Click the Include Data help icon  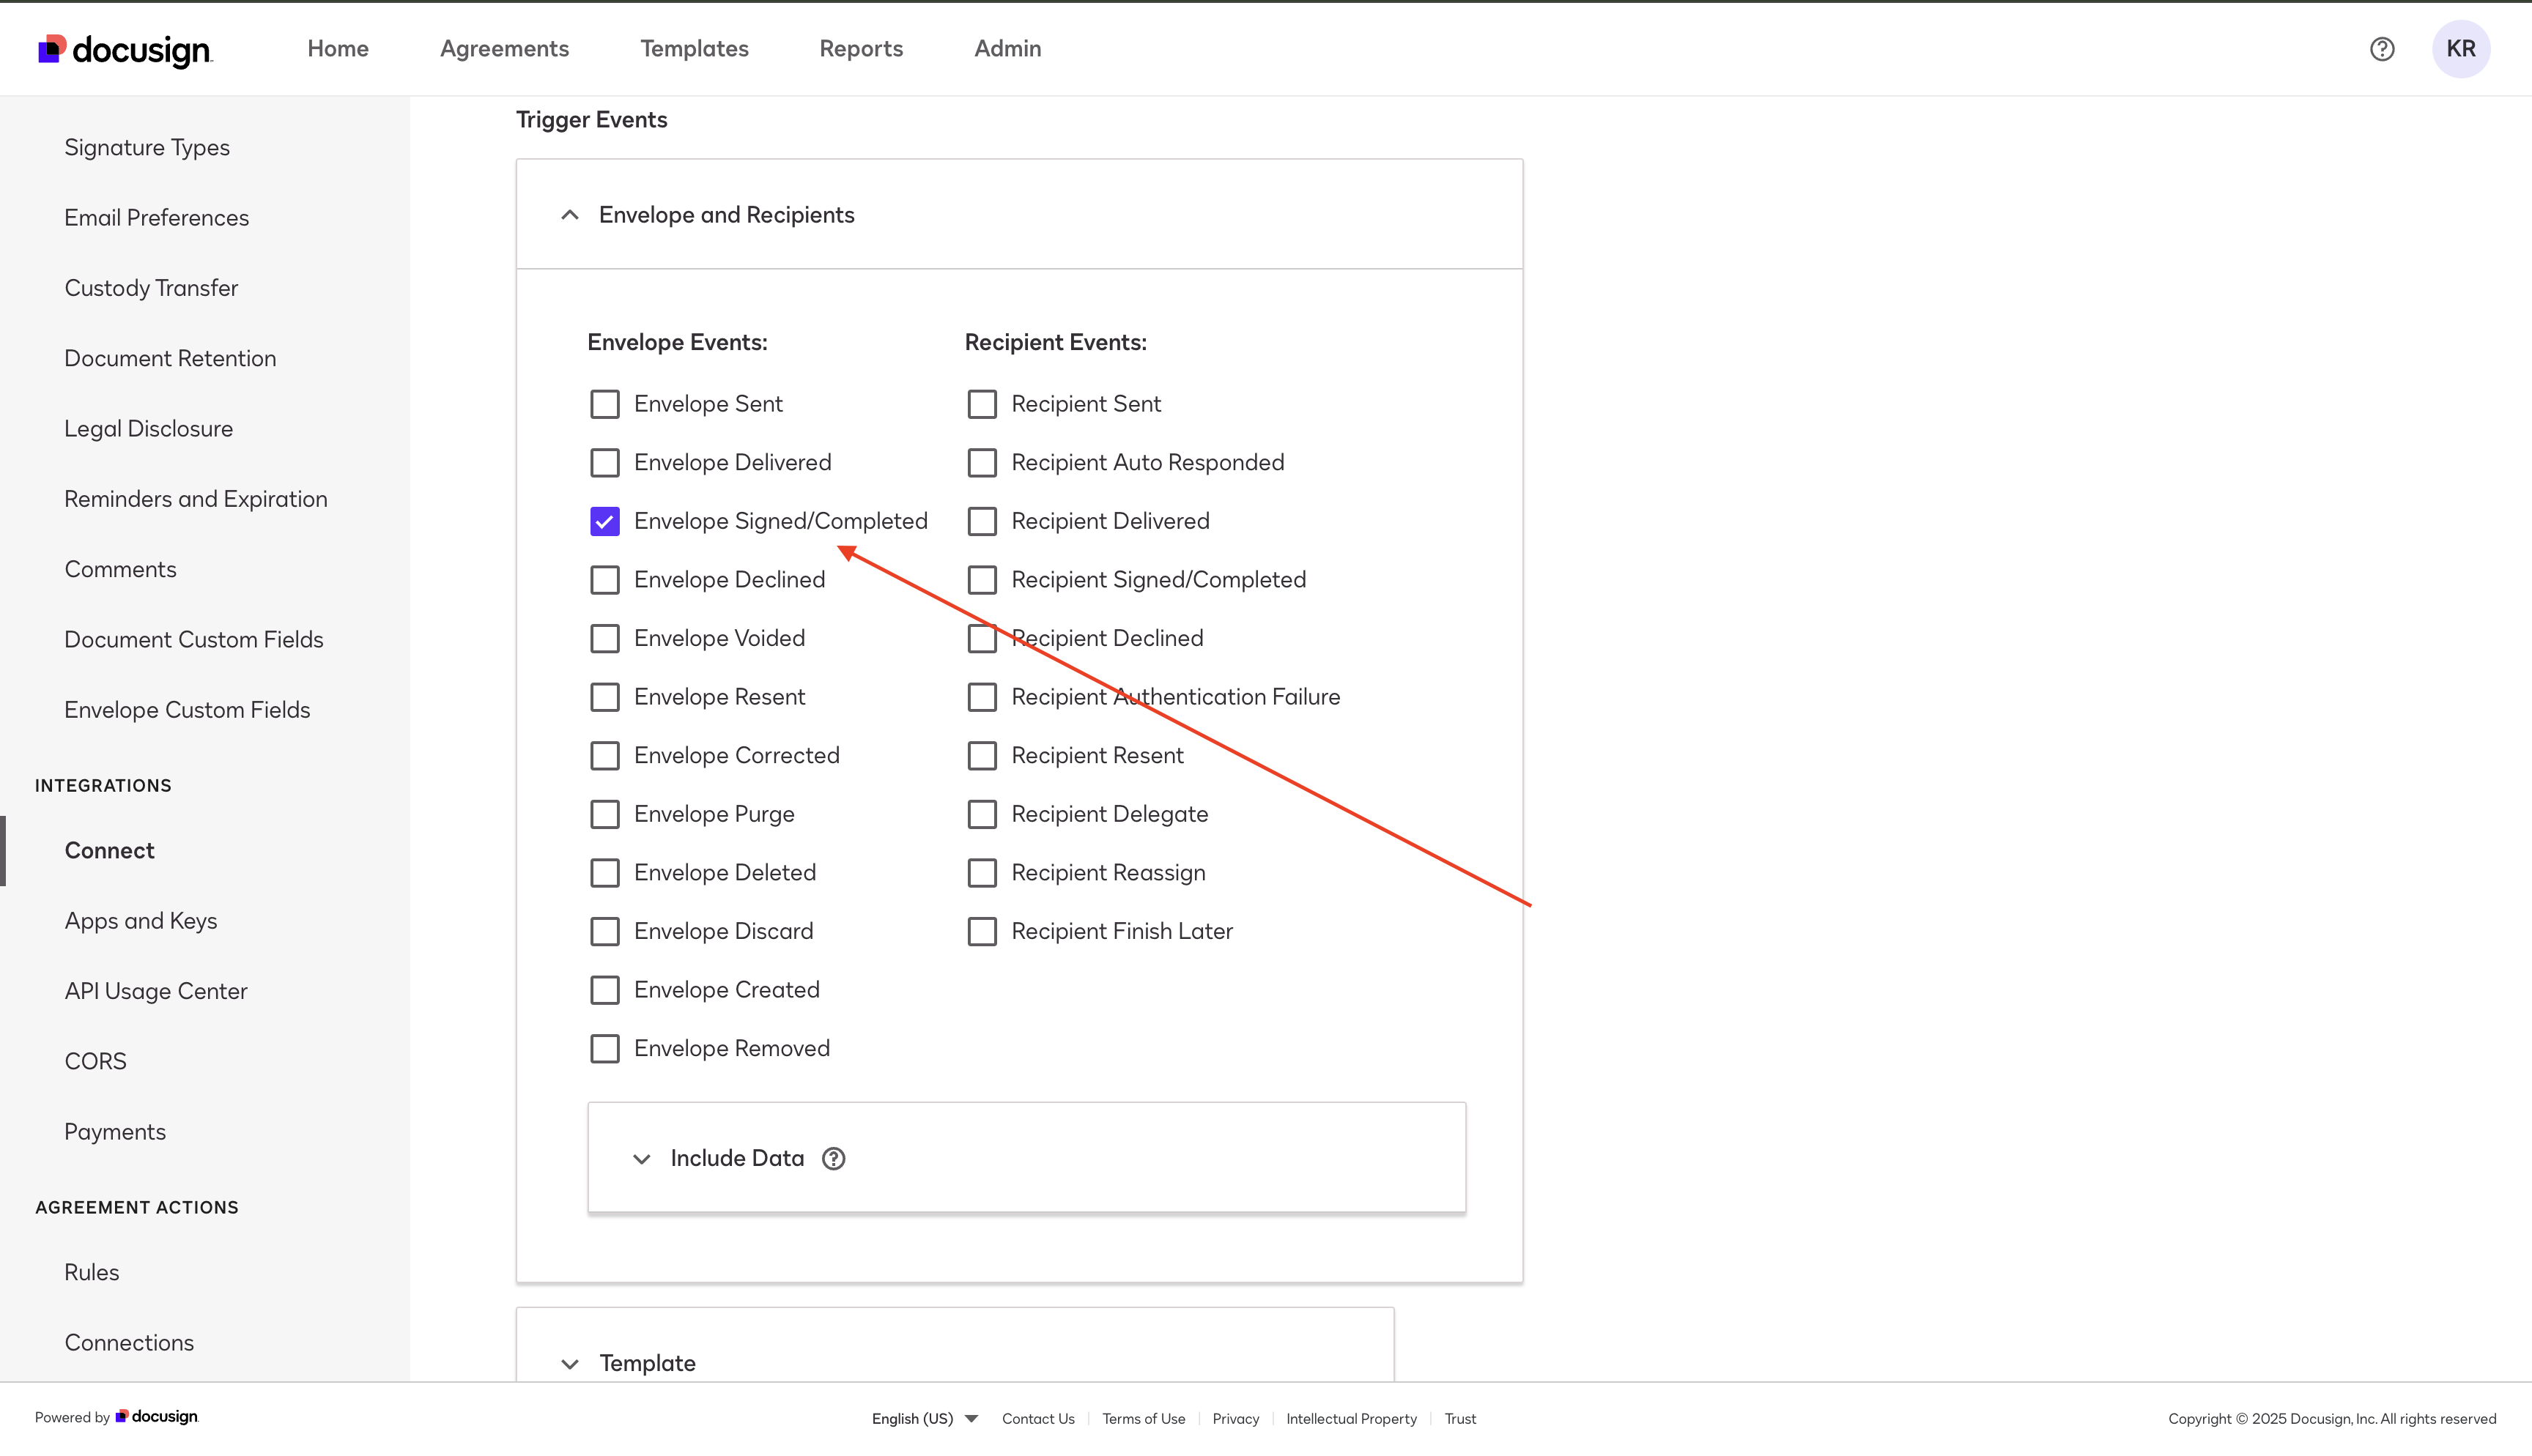coord(833,1158)
